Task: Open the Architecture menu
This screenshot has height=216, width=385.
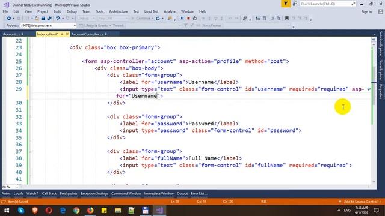Action: pyautogui.click(x=119, y=11)
